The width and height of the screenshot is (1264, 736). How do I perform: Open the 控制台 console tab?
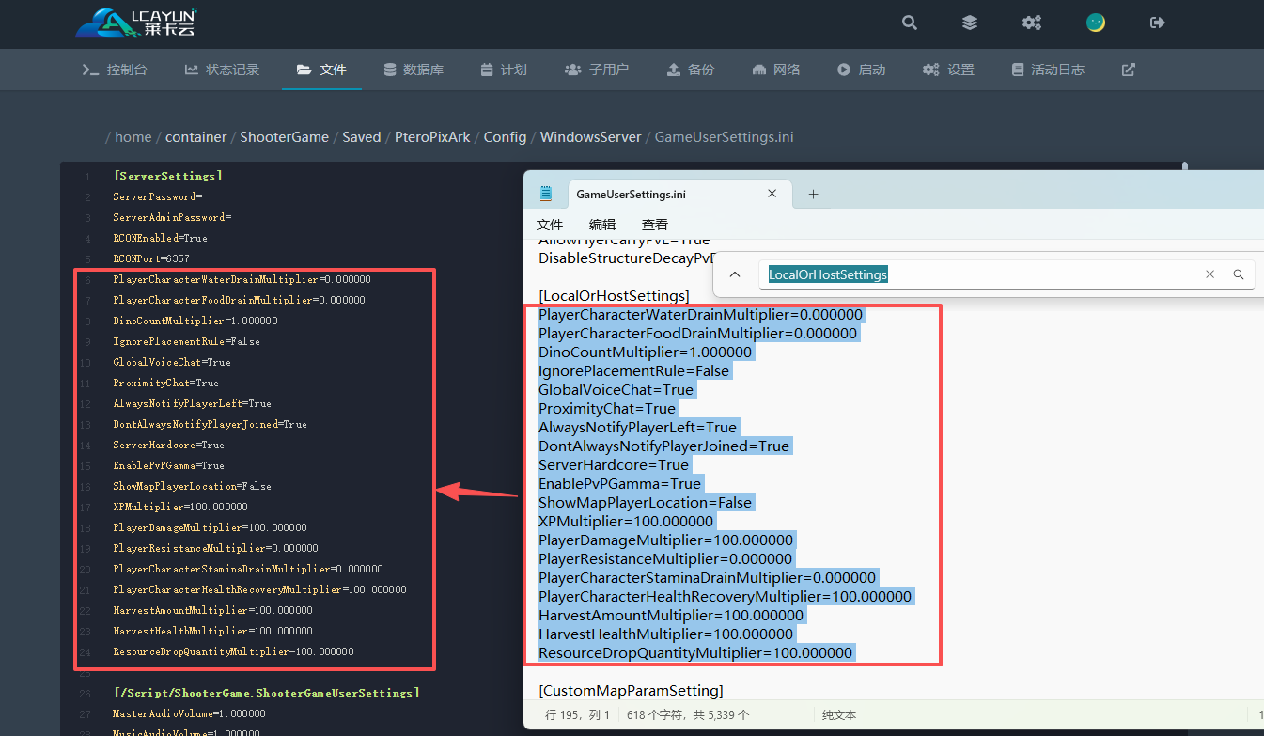115,70
